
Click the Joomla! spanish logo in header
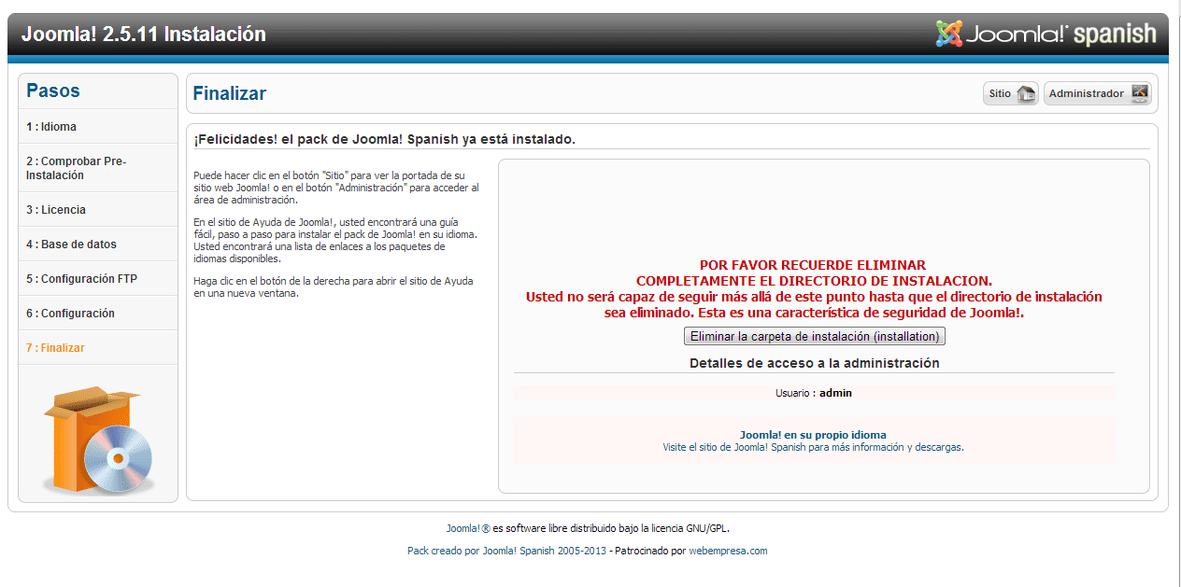[x=1046, y=35]
